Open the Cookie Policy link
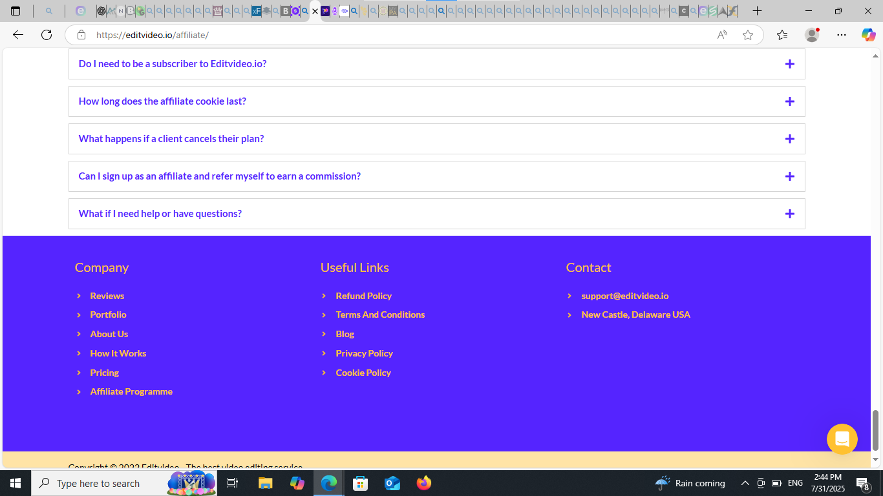The height and width of the screenshot is (496, 883). point(363,373)
